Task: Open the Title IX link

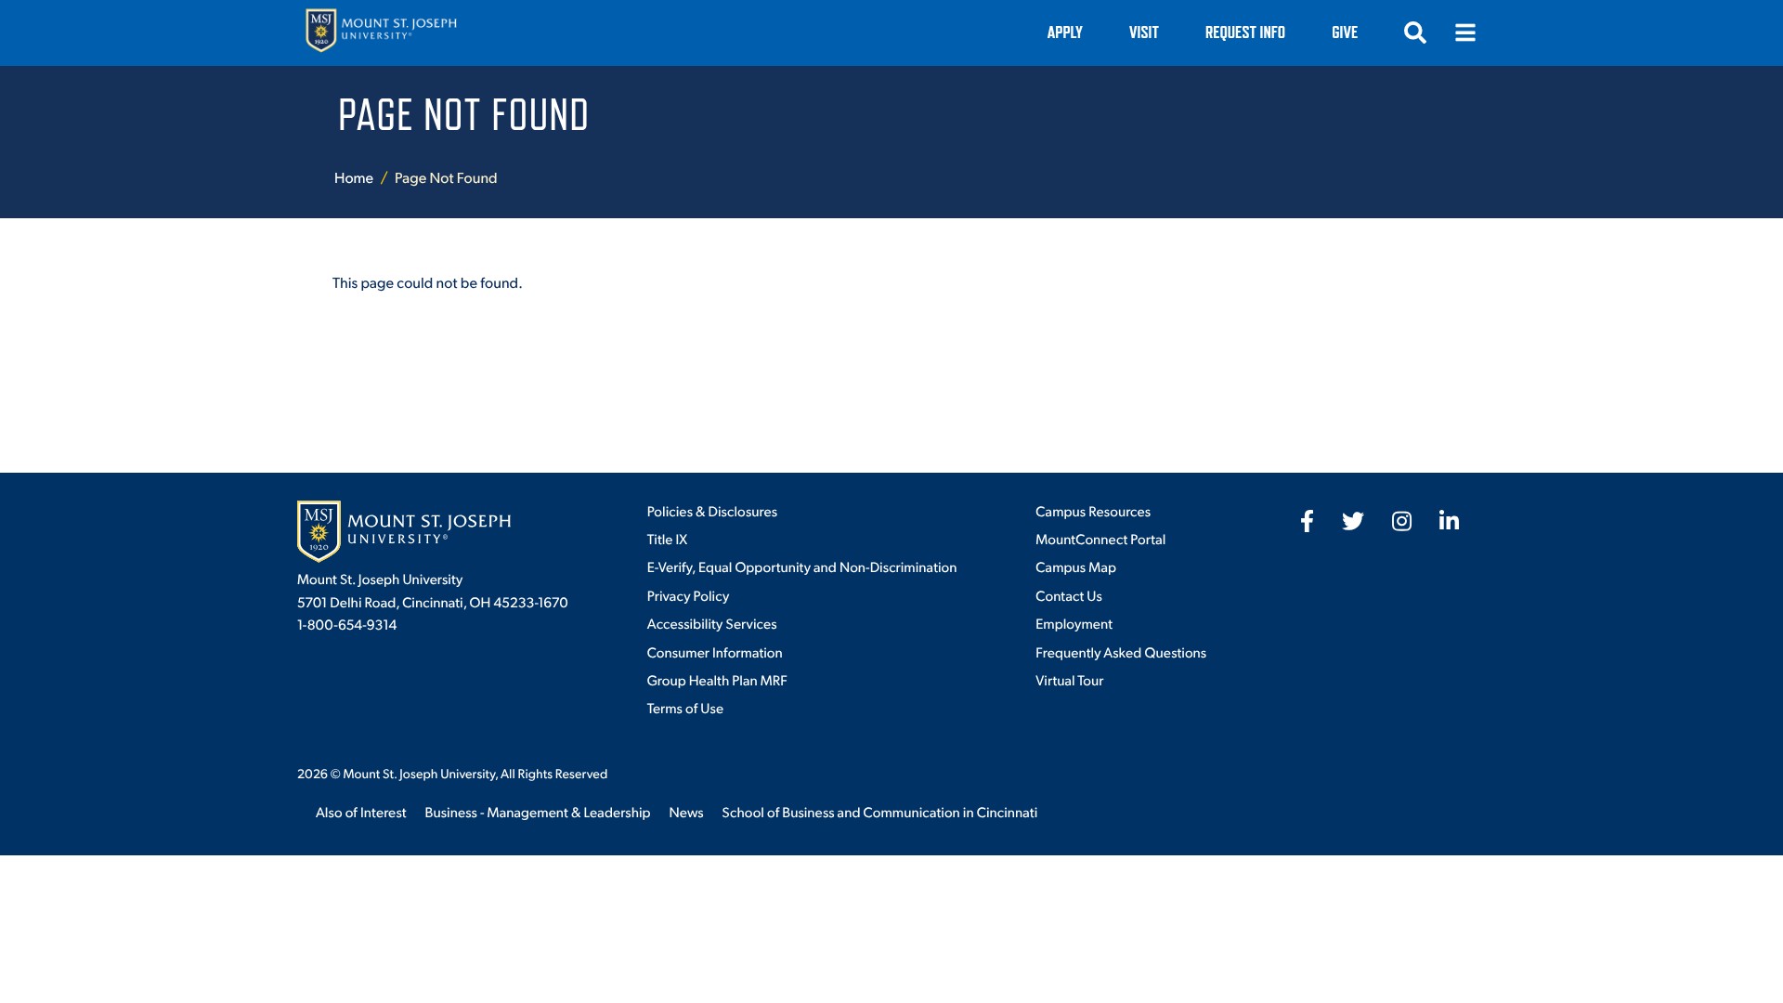Action: click(x=667, y=540)
